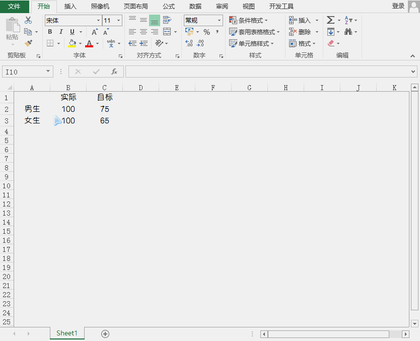Switch to the 插入 Insert tab

click(x=71, y=6)
